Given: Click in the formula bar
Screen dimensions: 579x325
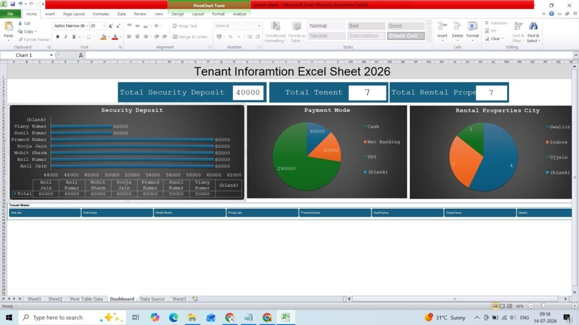Looking at the screenshot, I should 329,55.
